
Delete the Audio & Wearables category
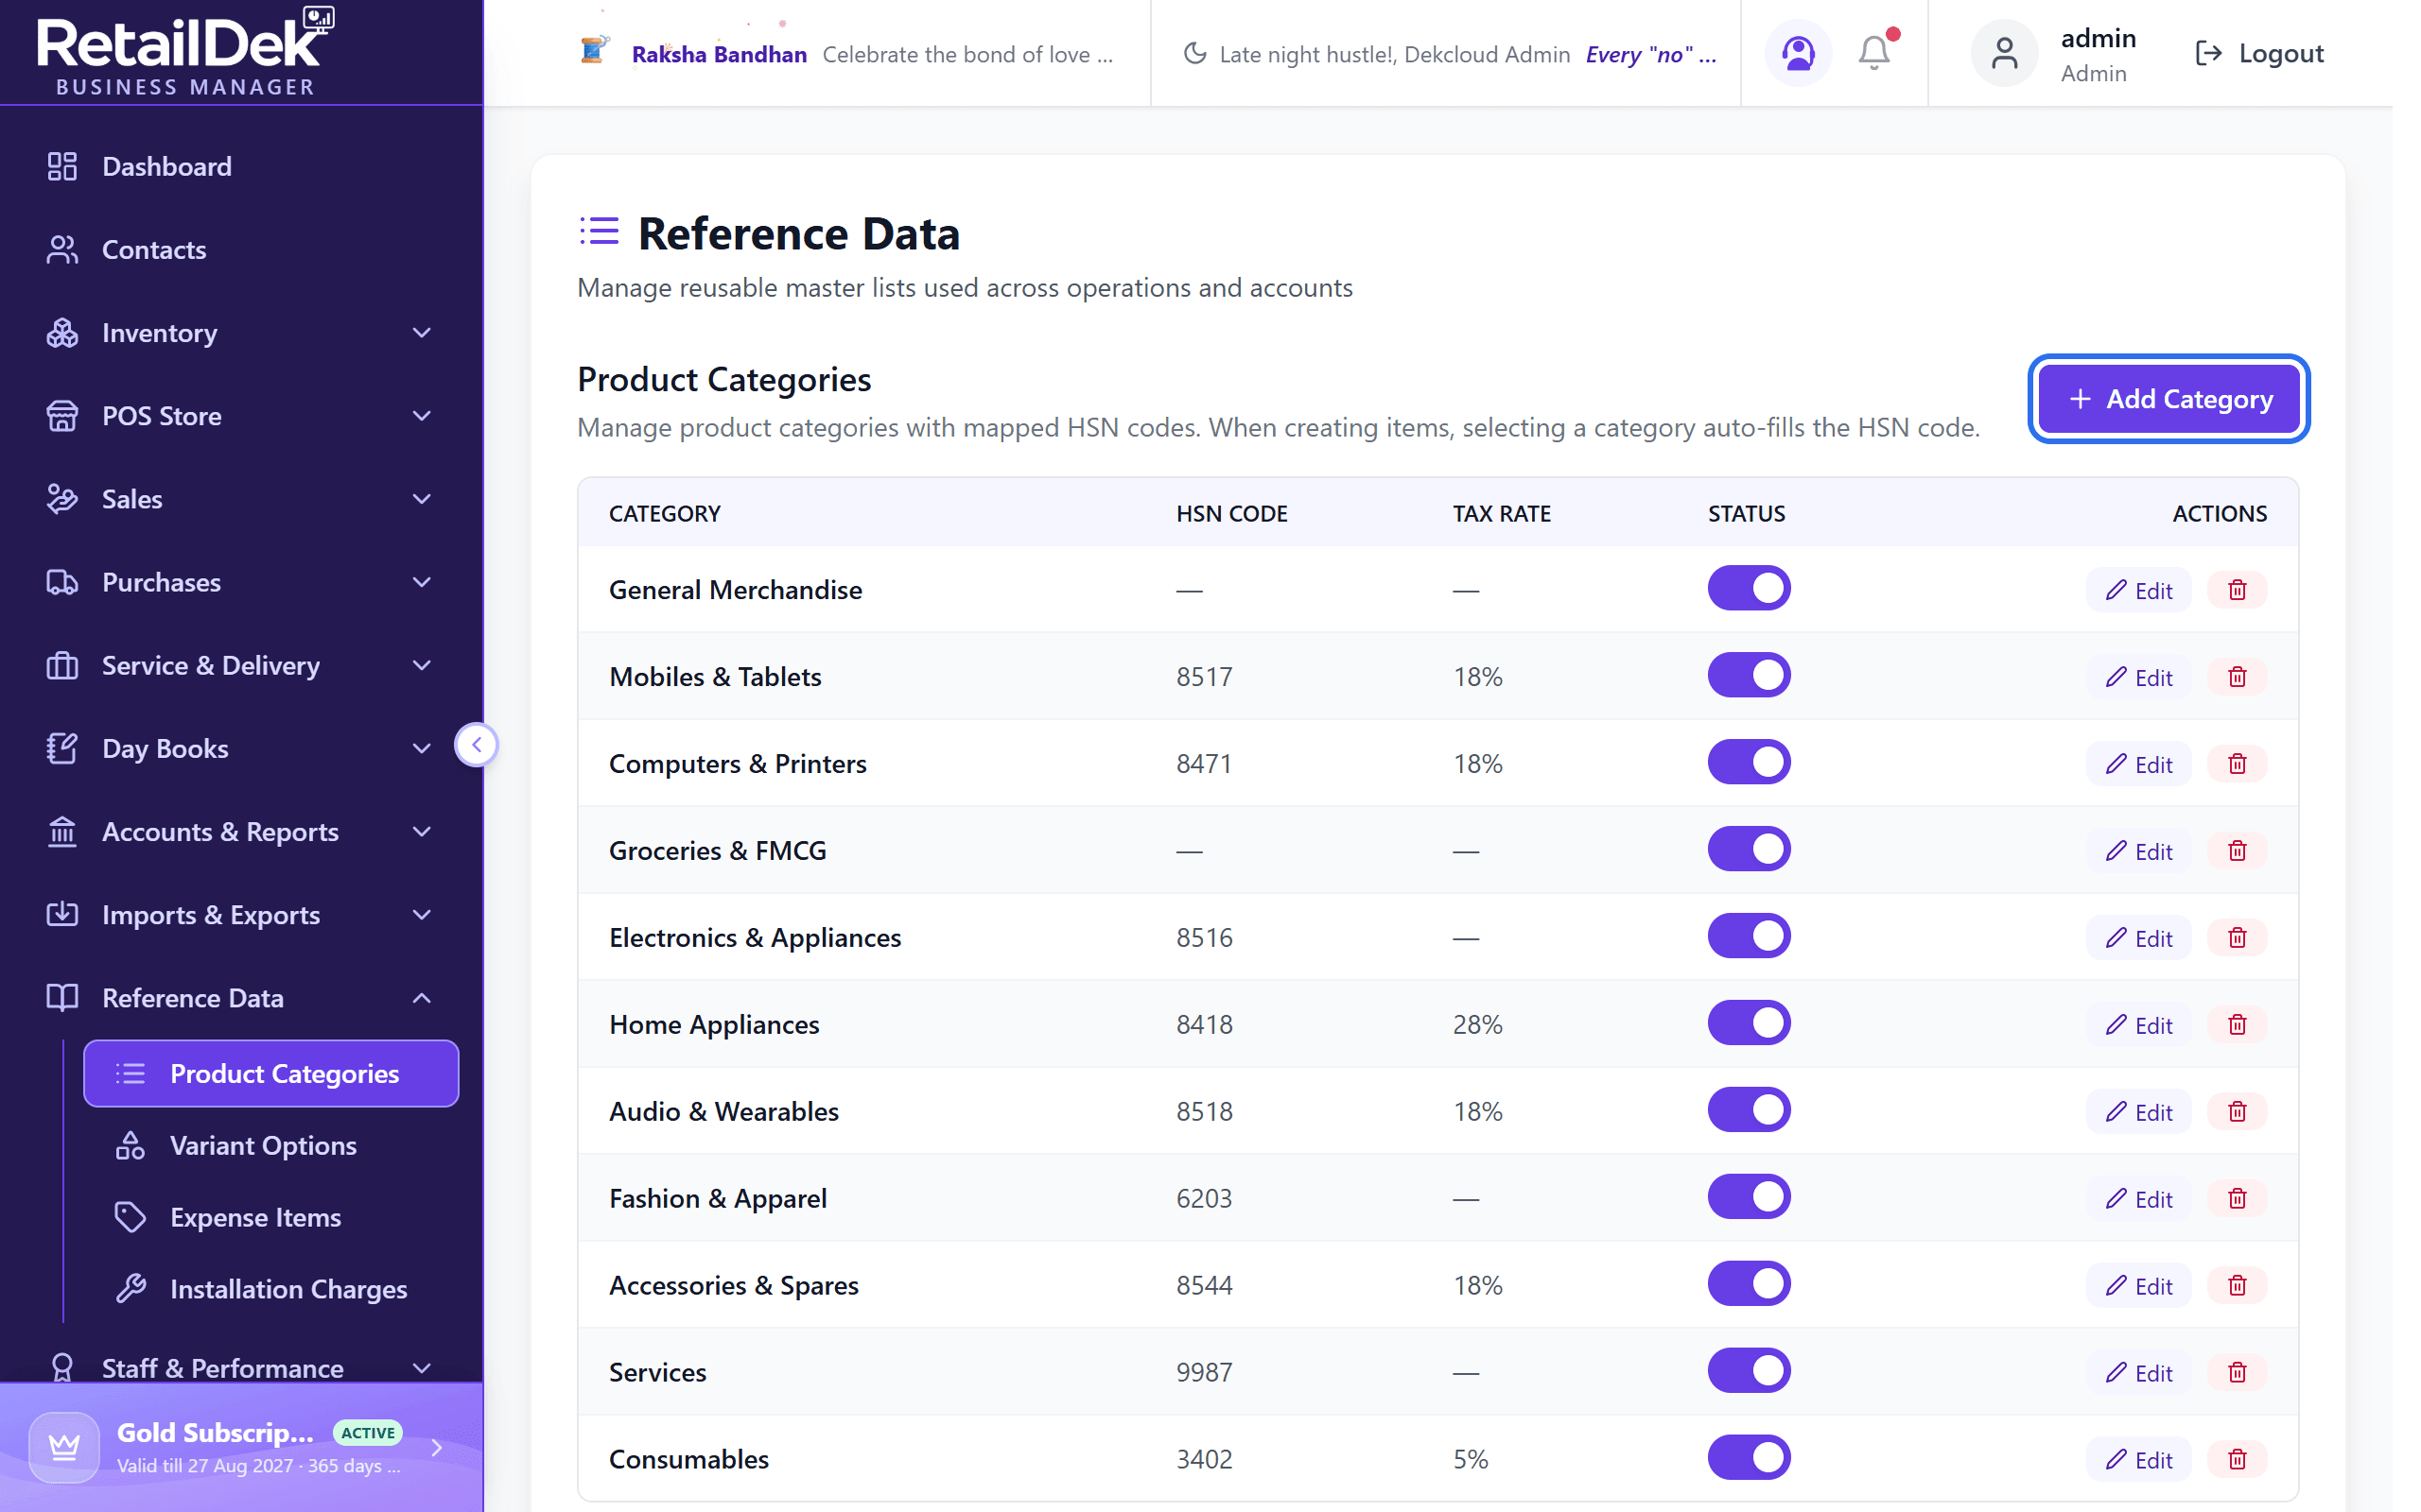2237,1112
